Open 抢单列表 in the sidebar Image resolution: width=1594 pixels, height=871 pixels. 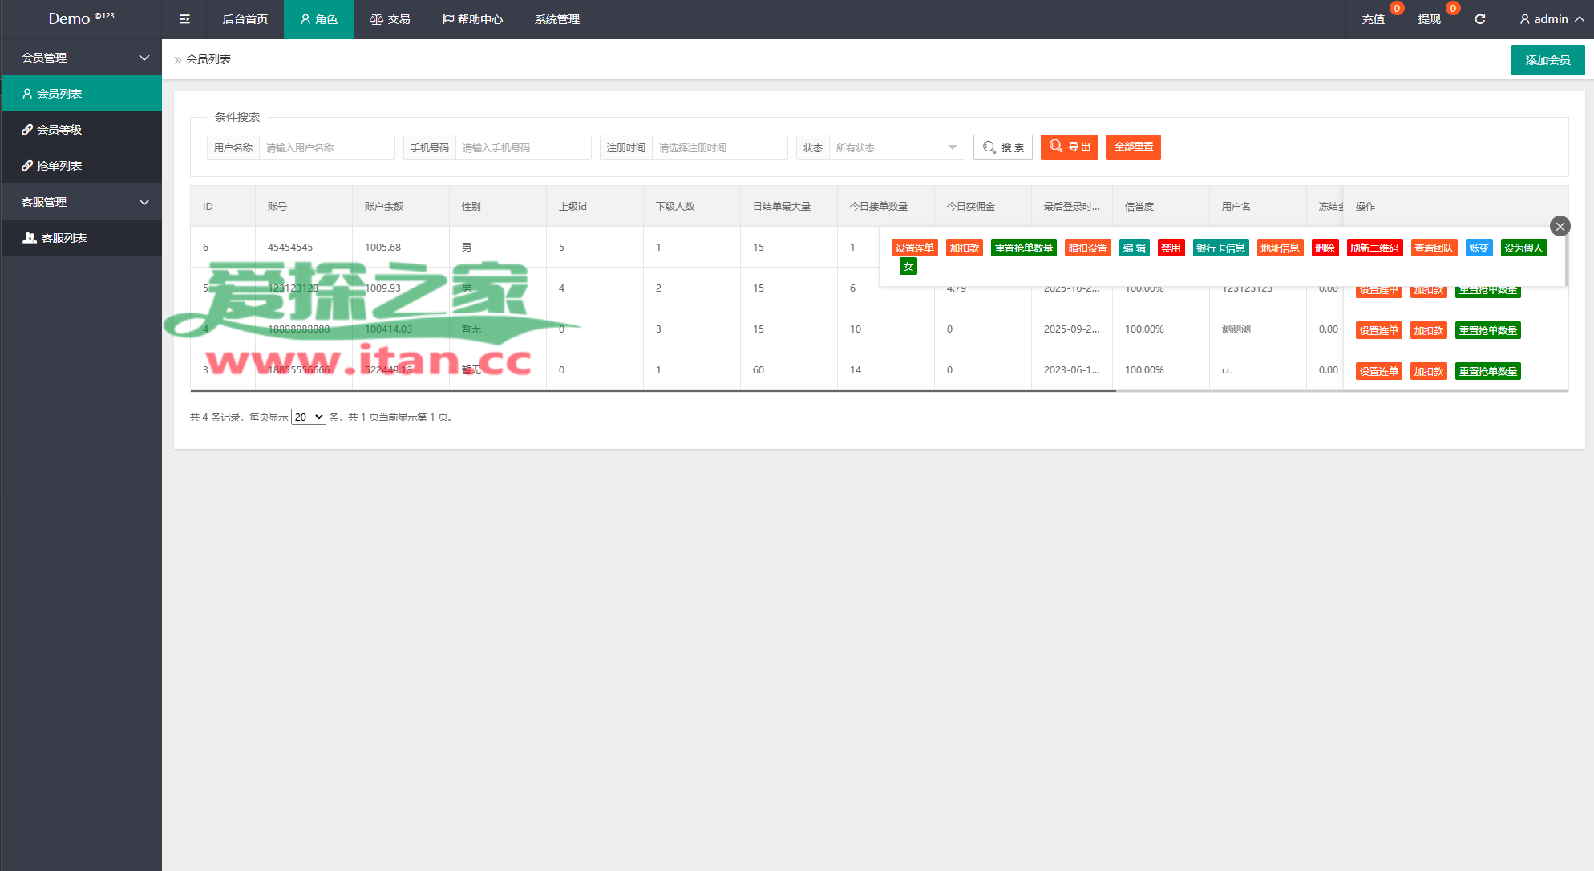[59, 166]
